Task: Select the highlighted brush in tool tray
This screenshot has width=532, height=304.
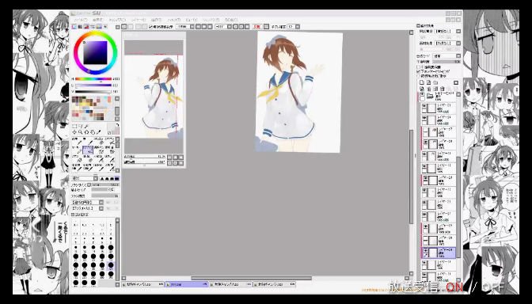Action: pos(88,150)
